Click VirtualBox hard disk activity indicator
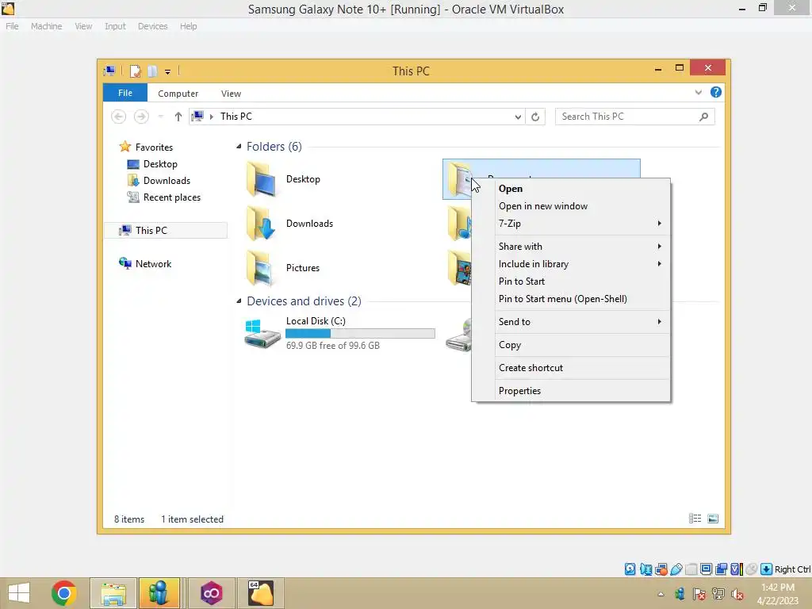The height and width of the screenshot is (609, 812). [x=630, y=569]
